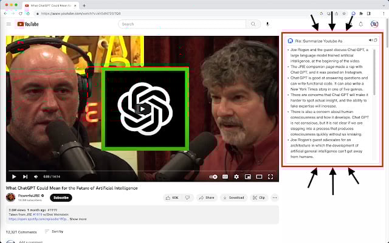Toggle autoplay switch in player

pos(213,176)
